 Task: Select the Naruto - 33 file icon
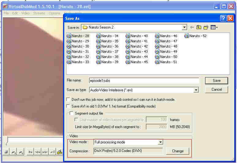tap(69, 62)
